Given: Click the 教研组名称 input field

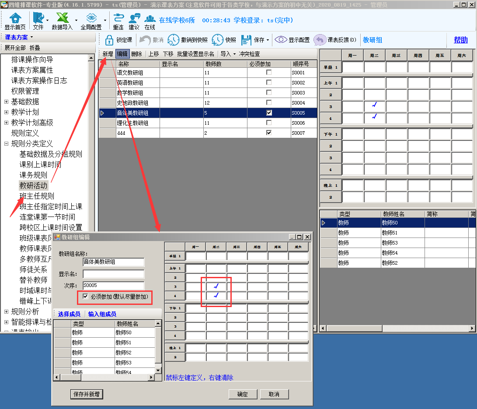Looking at the screenshot, I should pyautogui.click(x=114, y=262).
